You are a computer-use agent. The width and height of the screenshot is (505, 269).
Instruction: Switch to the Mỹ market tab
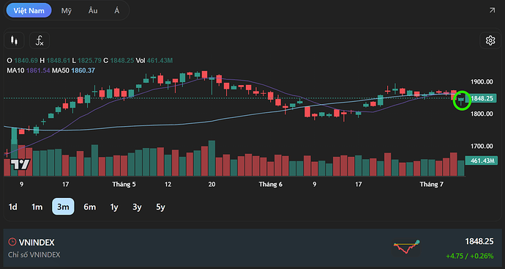pos(67,11)
